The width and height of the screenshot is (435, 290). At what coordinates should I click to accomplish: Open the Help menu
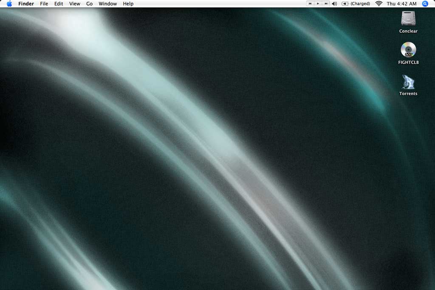point(128,4)
